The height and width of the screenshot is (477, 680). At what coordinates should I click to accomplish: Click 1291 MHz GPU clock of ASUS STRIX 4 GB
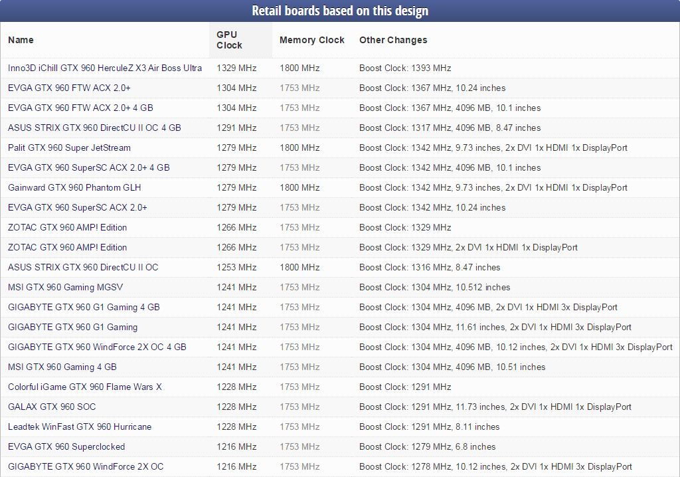pyautogui.click(x=237, y=128)
